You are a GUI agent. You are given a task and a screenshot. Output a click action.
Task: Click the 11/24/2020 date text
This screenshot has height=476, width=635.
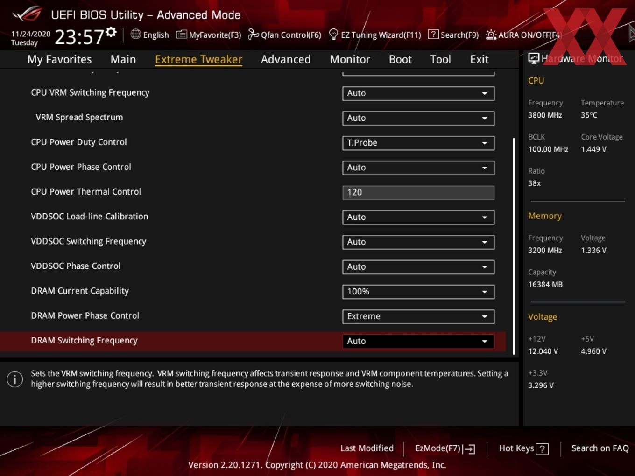point(31,34)
